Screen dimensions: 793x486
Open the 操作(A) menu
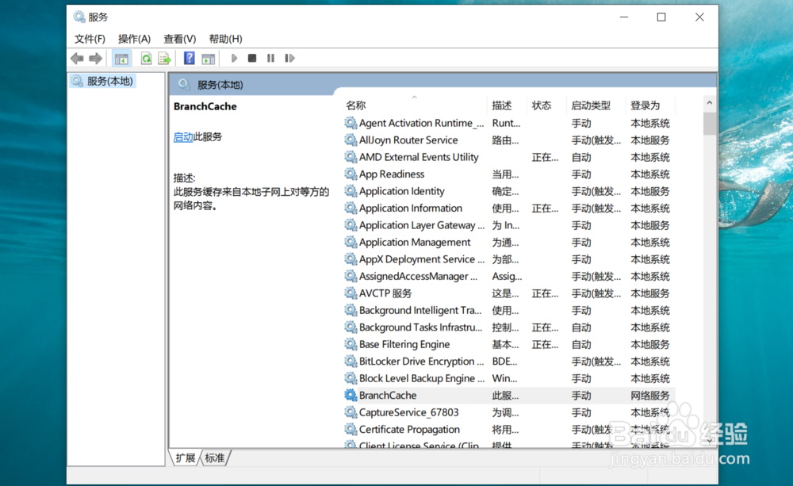134,38
